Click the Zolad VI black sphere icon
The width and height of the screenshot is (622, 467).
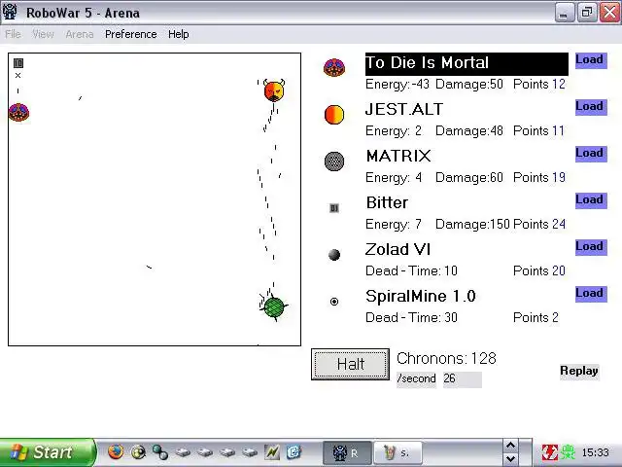coord(334,255)
